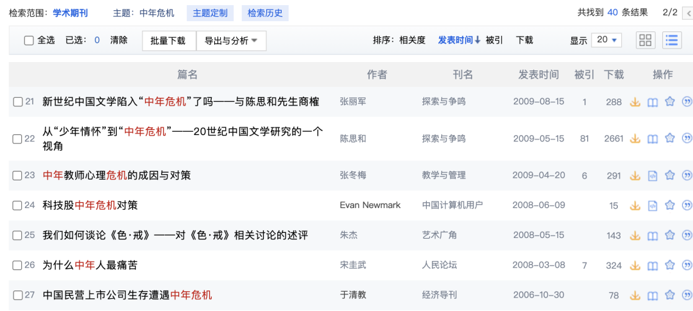The width and height of the screenshot is (693, 311).
Task: Select checkbox for result 24
Action: (x=17, y=205)
